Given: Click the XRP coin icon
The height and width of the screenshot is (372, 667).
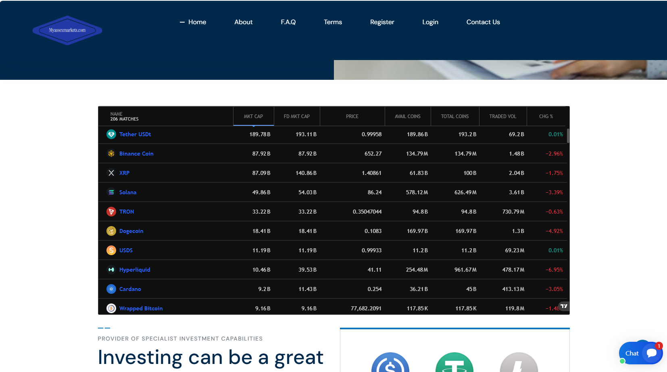Looking at the screenshot, I should pyautogui.click(x=111, y=173).
